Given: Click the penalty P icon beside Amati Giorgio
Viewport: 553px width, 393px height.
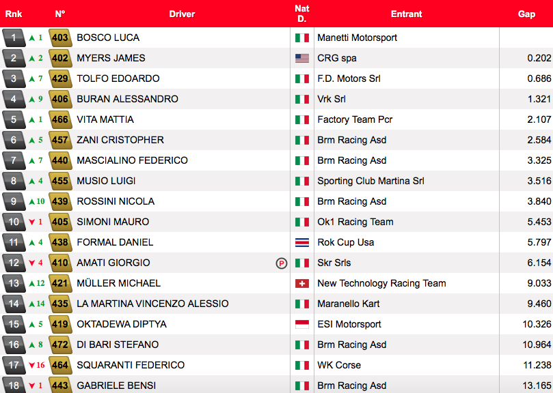Looking at the screenshot, I should point(282,263).
